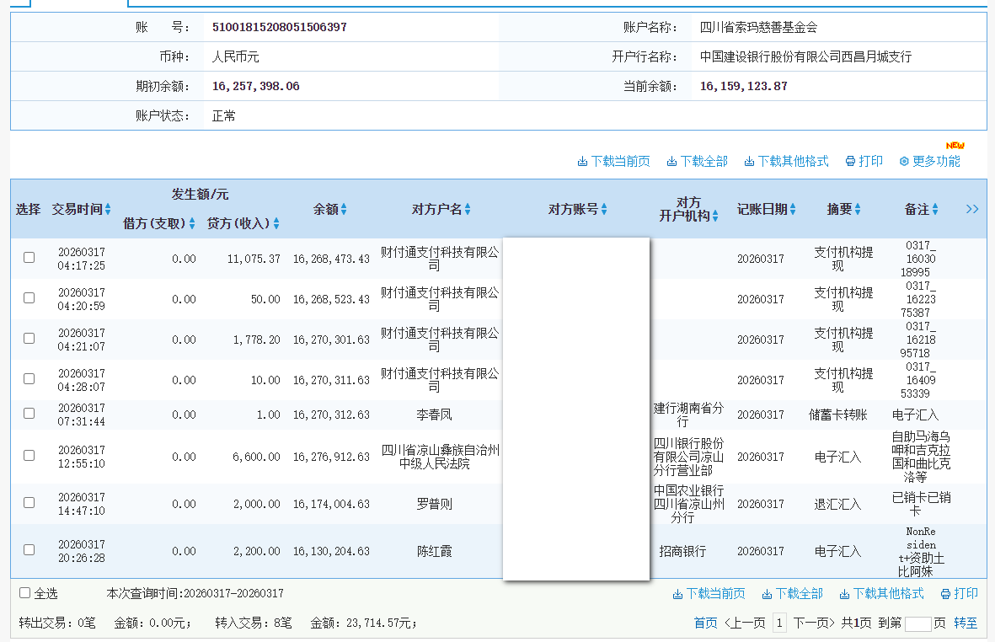The image size is (995, 642).
Task: Expand hidden columns via the >> chevron
Action: (972, 209)
